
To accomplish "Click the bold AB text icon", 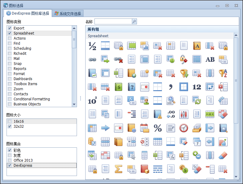I will click(210, 60).
